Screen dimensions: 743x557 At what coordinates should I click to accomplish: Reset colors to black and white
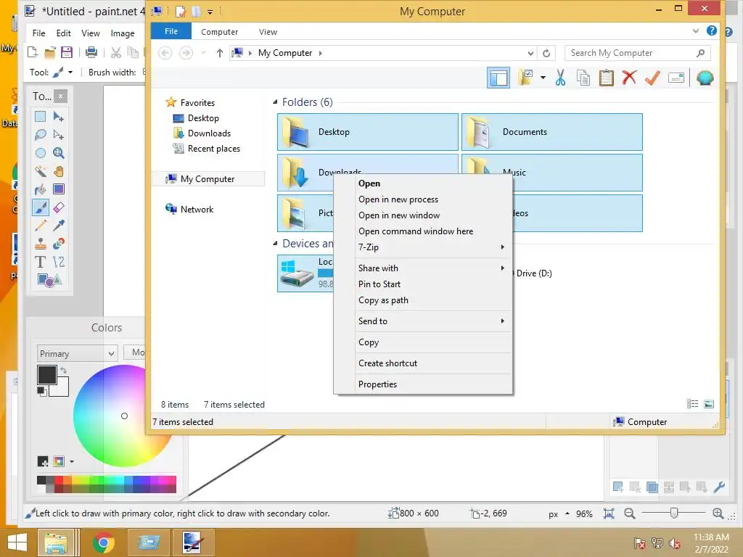click(x=41, y=391)
